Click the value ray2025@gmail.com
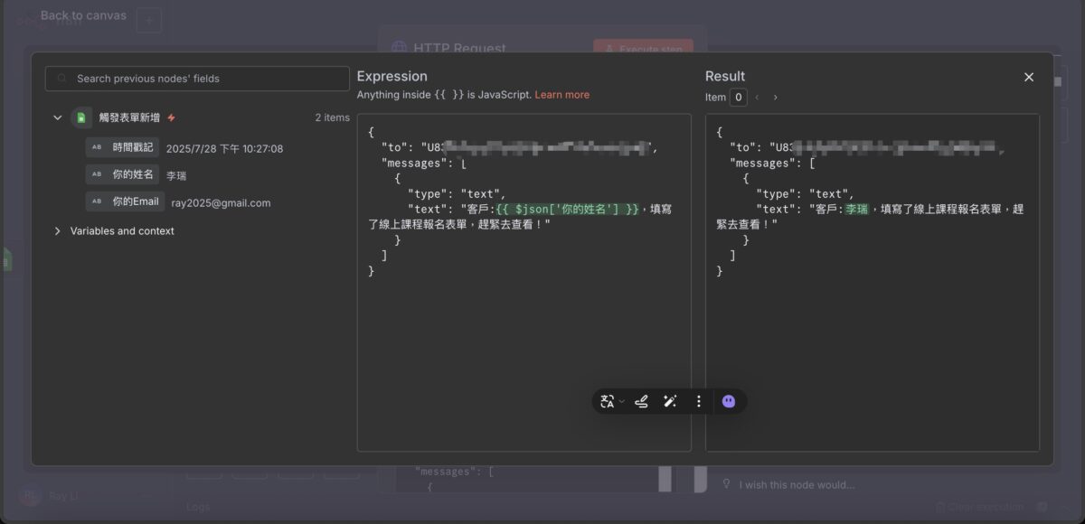Viewport: 1085px width, 524px height. click(221, 203)
